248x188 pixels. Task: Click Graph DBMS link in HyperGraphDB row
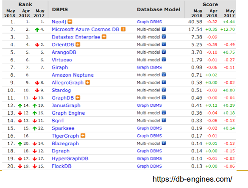(x=149, y=158)
